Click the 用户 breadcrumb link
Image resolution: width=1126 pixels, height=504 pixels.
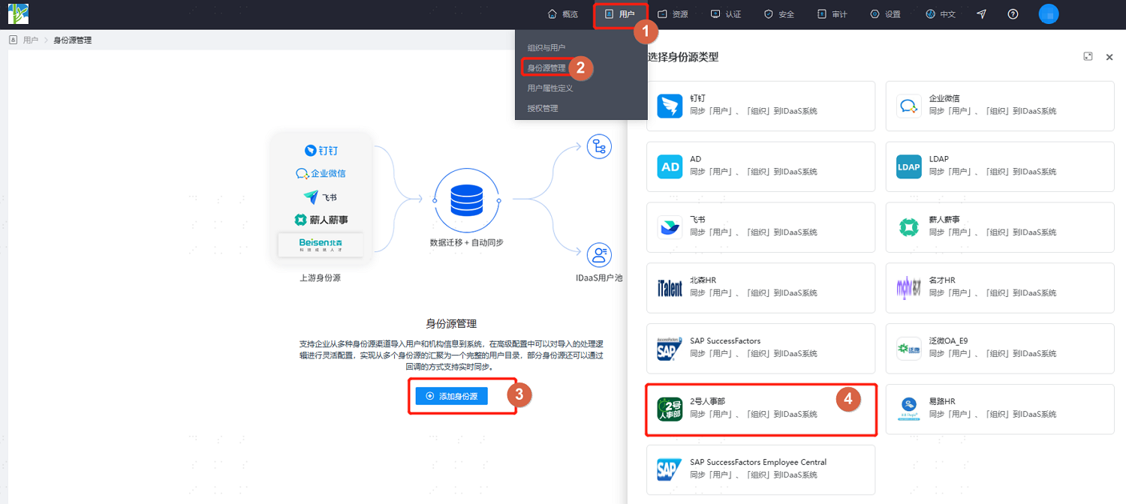31,40
